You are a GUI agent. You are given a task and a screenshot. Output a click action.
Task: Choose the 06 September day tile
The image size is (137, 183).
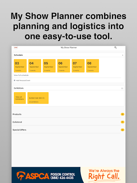coord(64,66)
